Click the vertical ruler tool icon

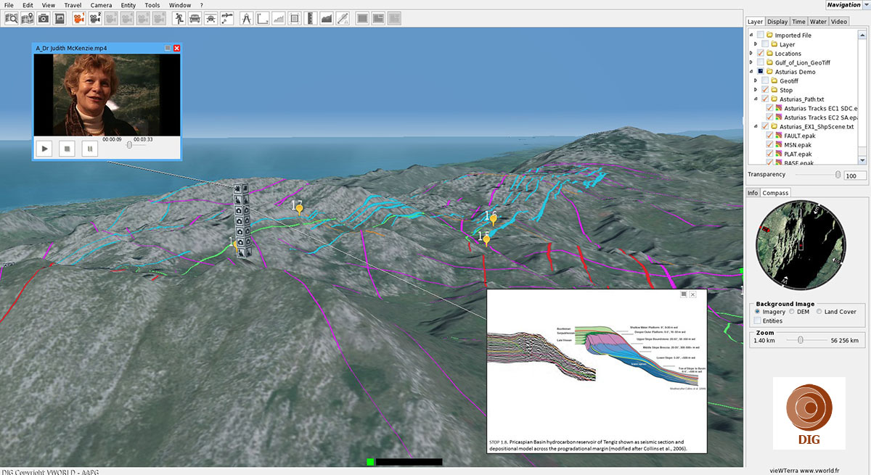pos(310,18)
